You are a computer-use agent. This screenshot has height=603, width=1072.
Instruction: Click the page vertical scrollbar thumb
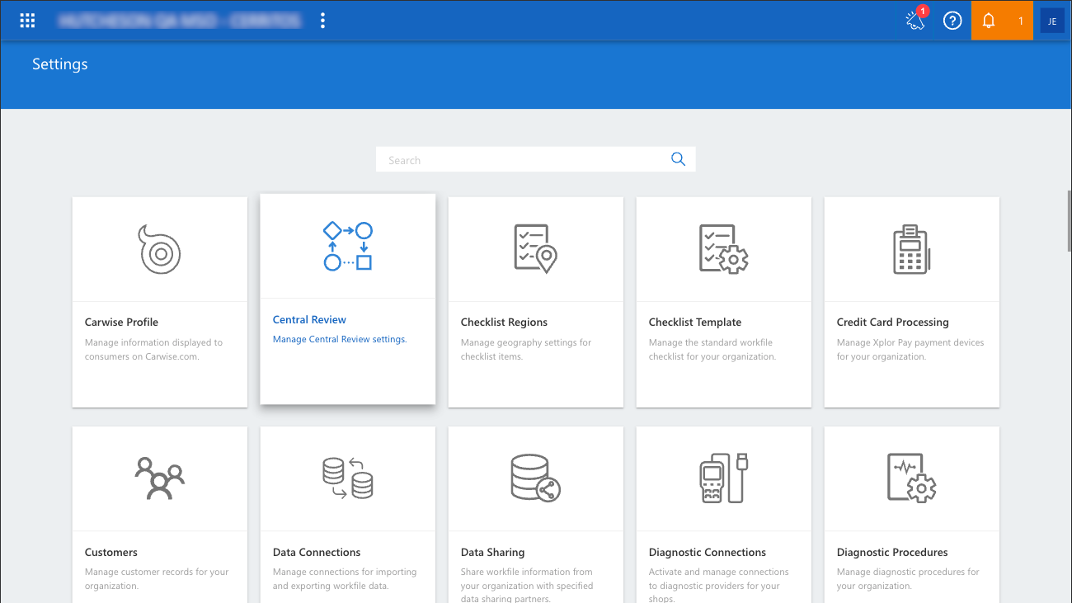coord(1070,214)
